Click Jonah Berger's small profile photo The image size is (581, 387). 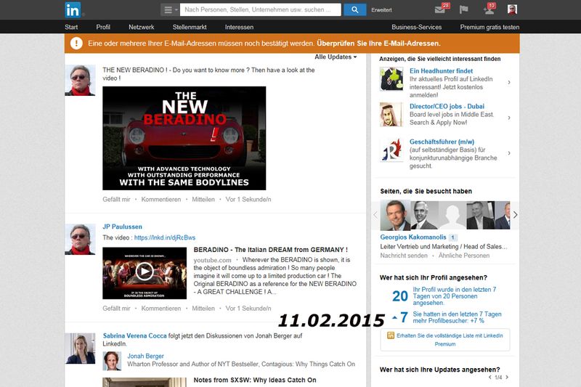pos(112,361)
